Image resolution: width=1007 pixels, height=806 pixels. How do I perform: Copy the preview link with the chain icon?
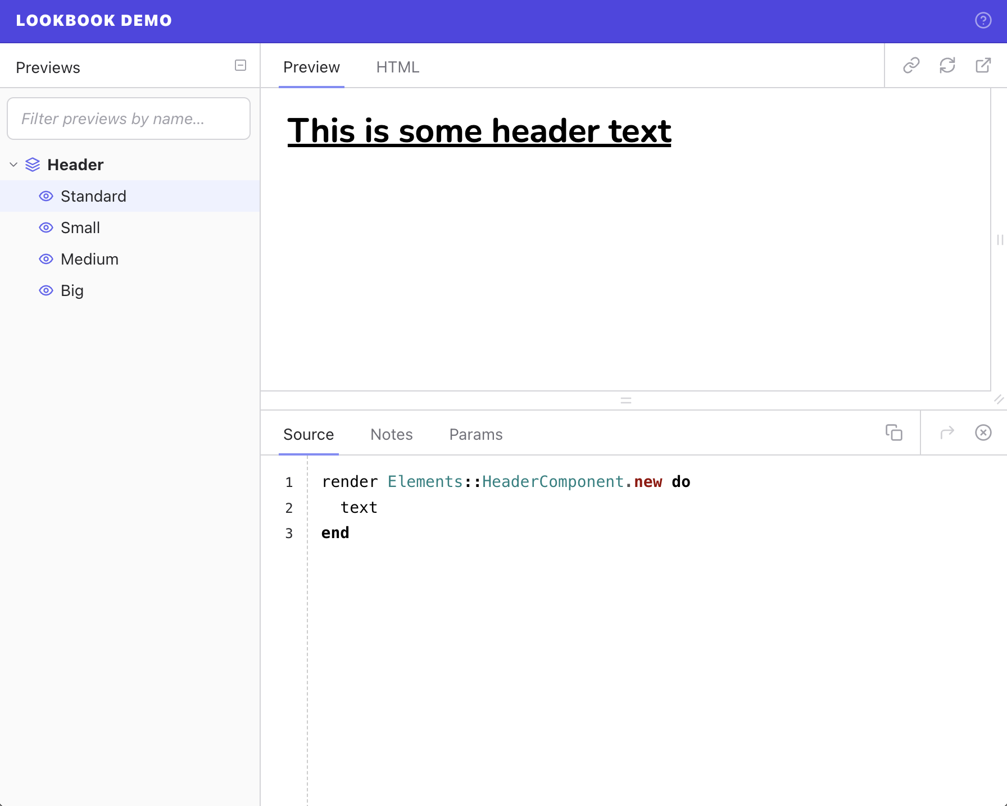click(911, 66)
